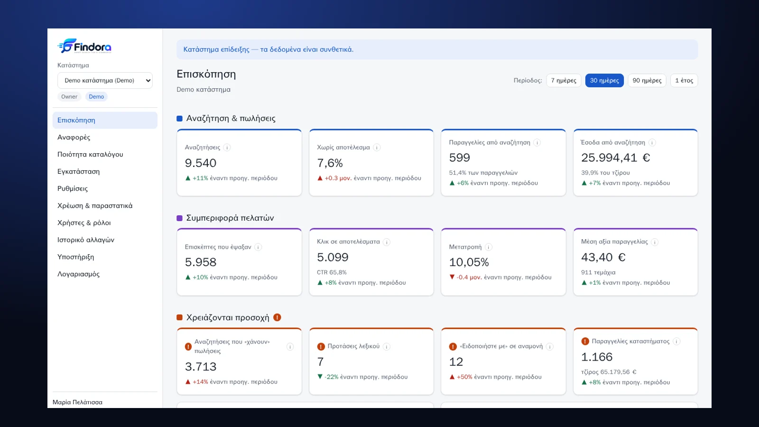Click info icon for Παραγγελίες καταστήματος
Image resolution: width=759 pixels, height=427 pixels.
tap(677, 342)
